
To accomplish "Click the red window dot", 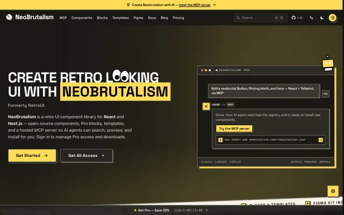I will [x=202, y=70].
